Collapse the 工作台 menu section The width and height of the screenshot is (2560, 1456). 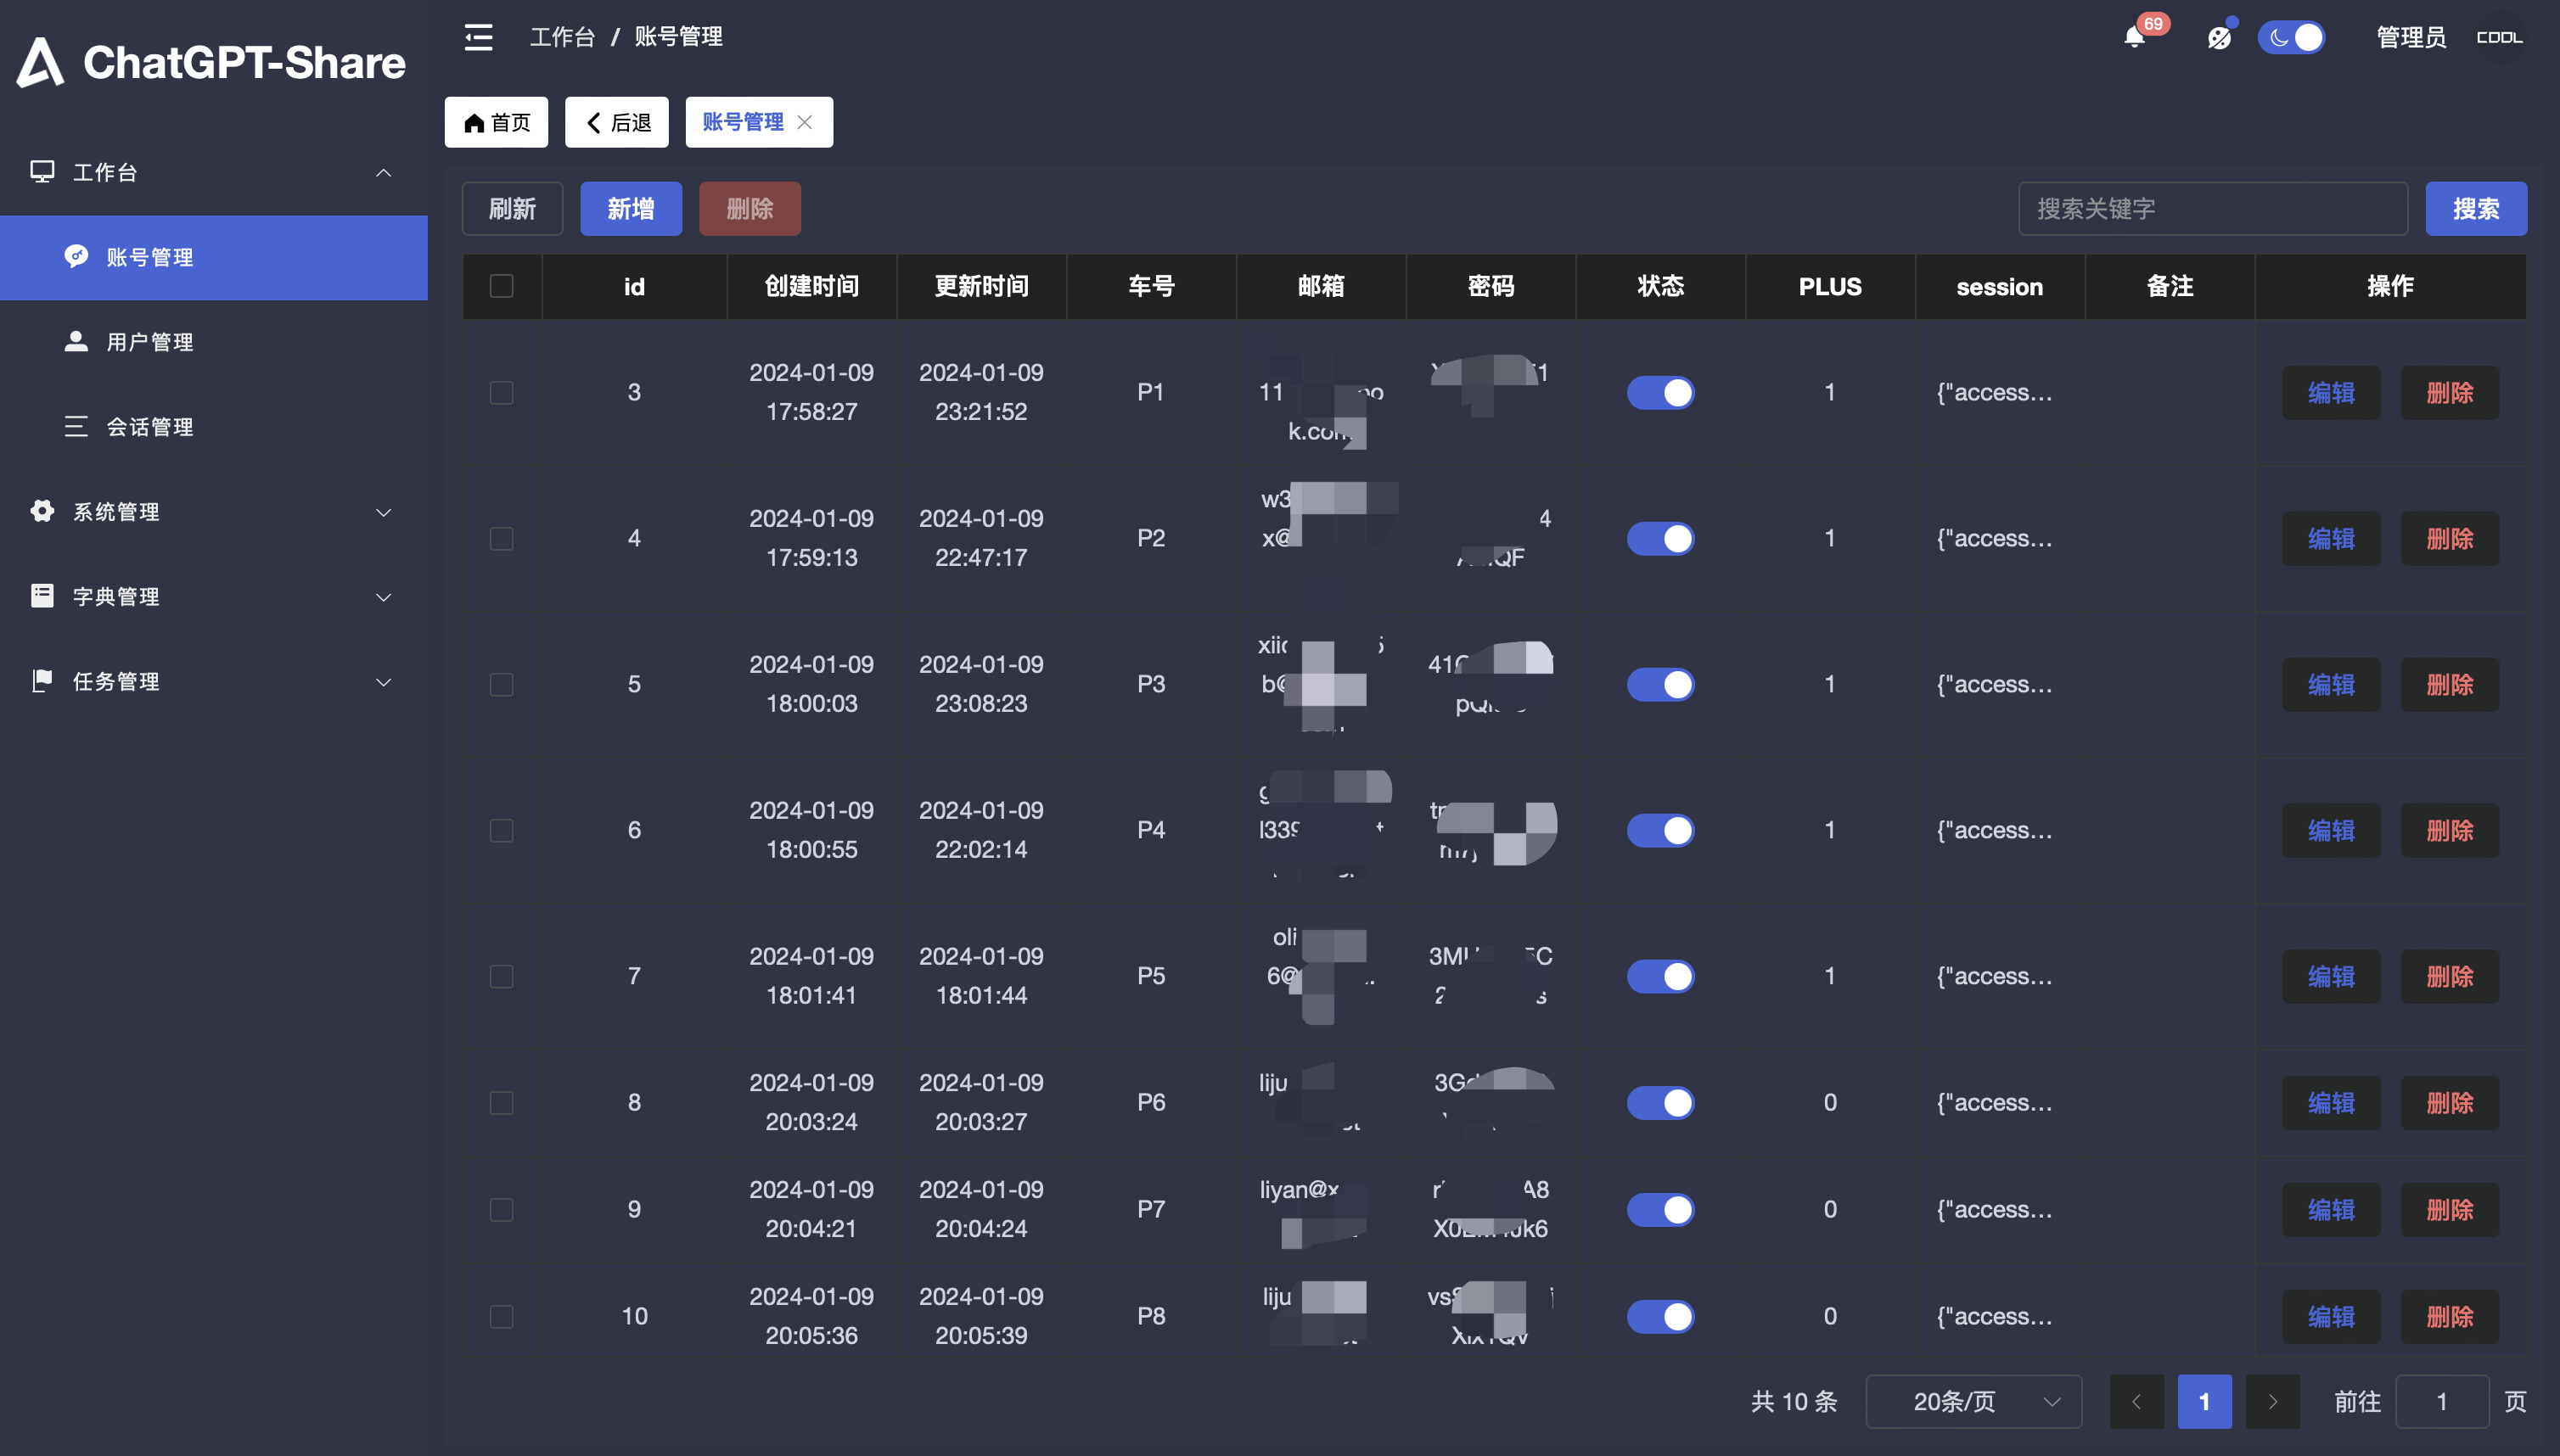[383, 172]
